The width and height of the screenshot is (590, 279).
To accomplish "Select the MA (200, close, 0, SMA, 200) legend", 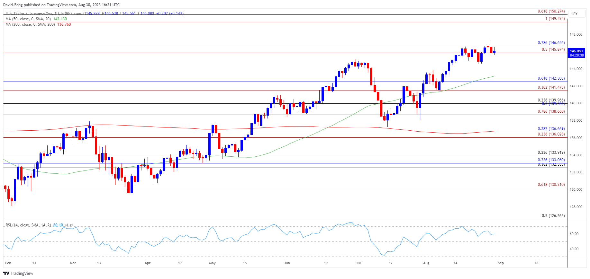I will tap(30, 24).
